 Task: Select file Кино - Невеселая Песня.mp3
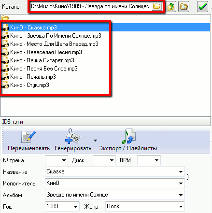coord(46,52)
